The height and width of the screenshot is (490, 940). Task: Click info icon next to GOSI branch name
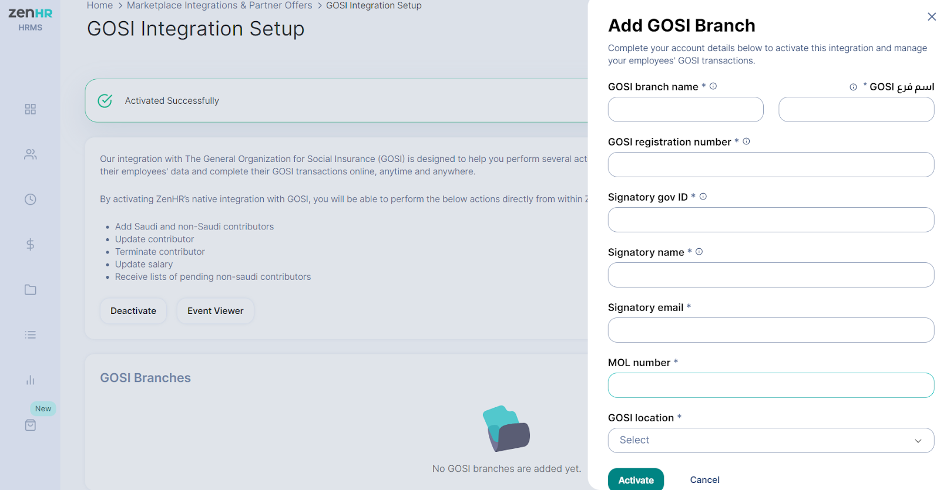tap(713, 86)
